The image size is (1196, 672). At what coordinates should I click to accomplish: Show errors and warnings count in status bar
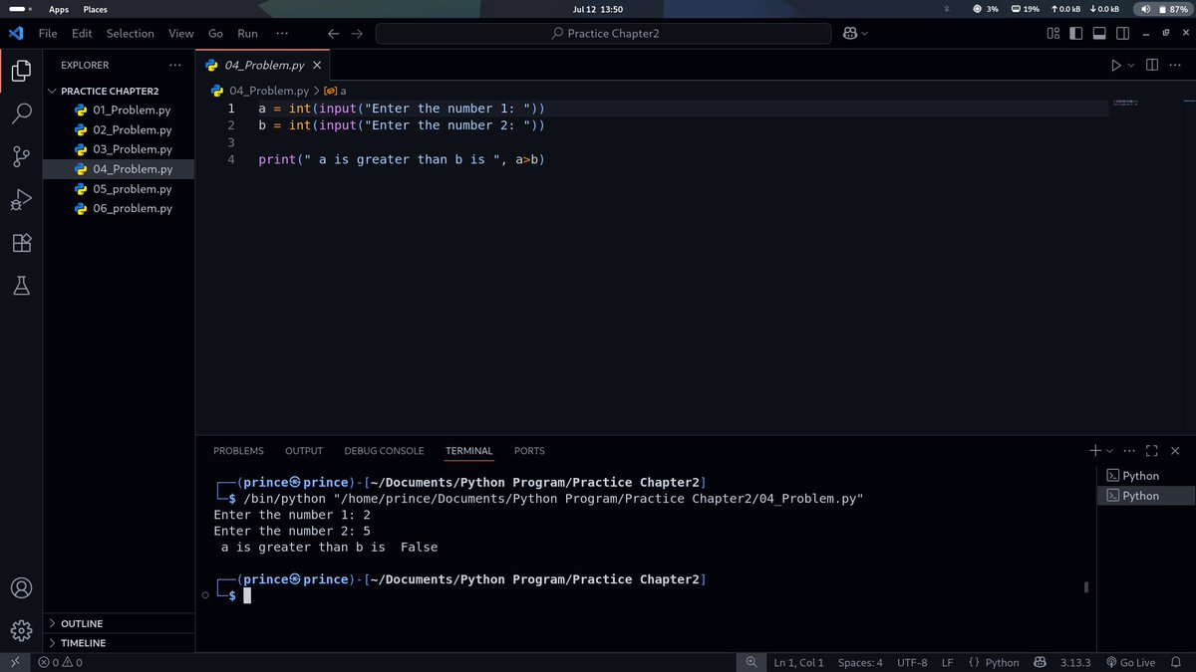click(x=61, y=662)
